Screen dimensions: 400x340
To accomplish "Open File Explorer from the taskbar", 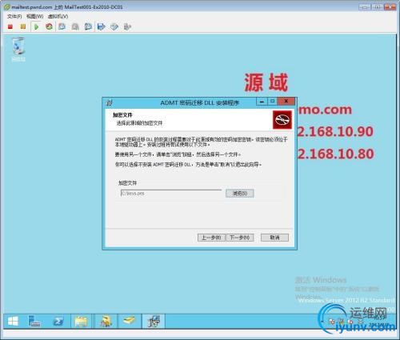I will point(81,322).
